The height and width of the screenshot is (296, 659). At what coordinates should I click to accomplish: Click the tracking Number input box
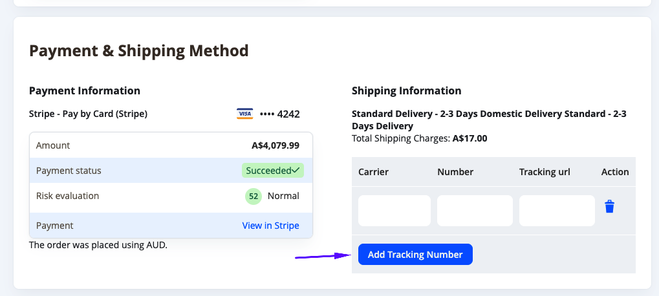[475, 211]
